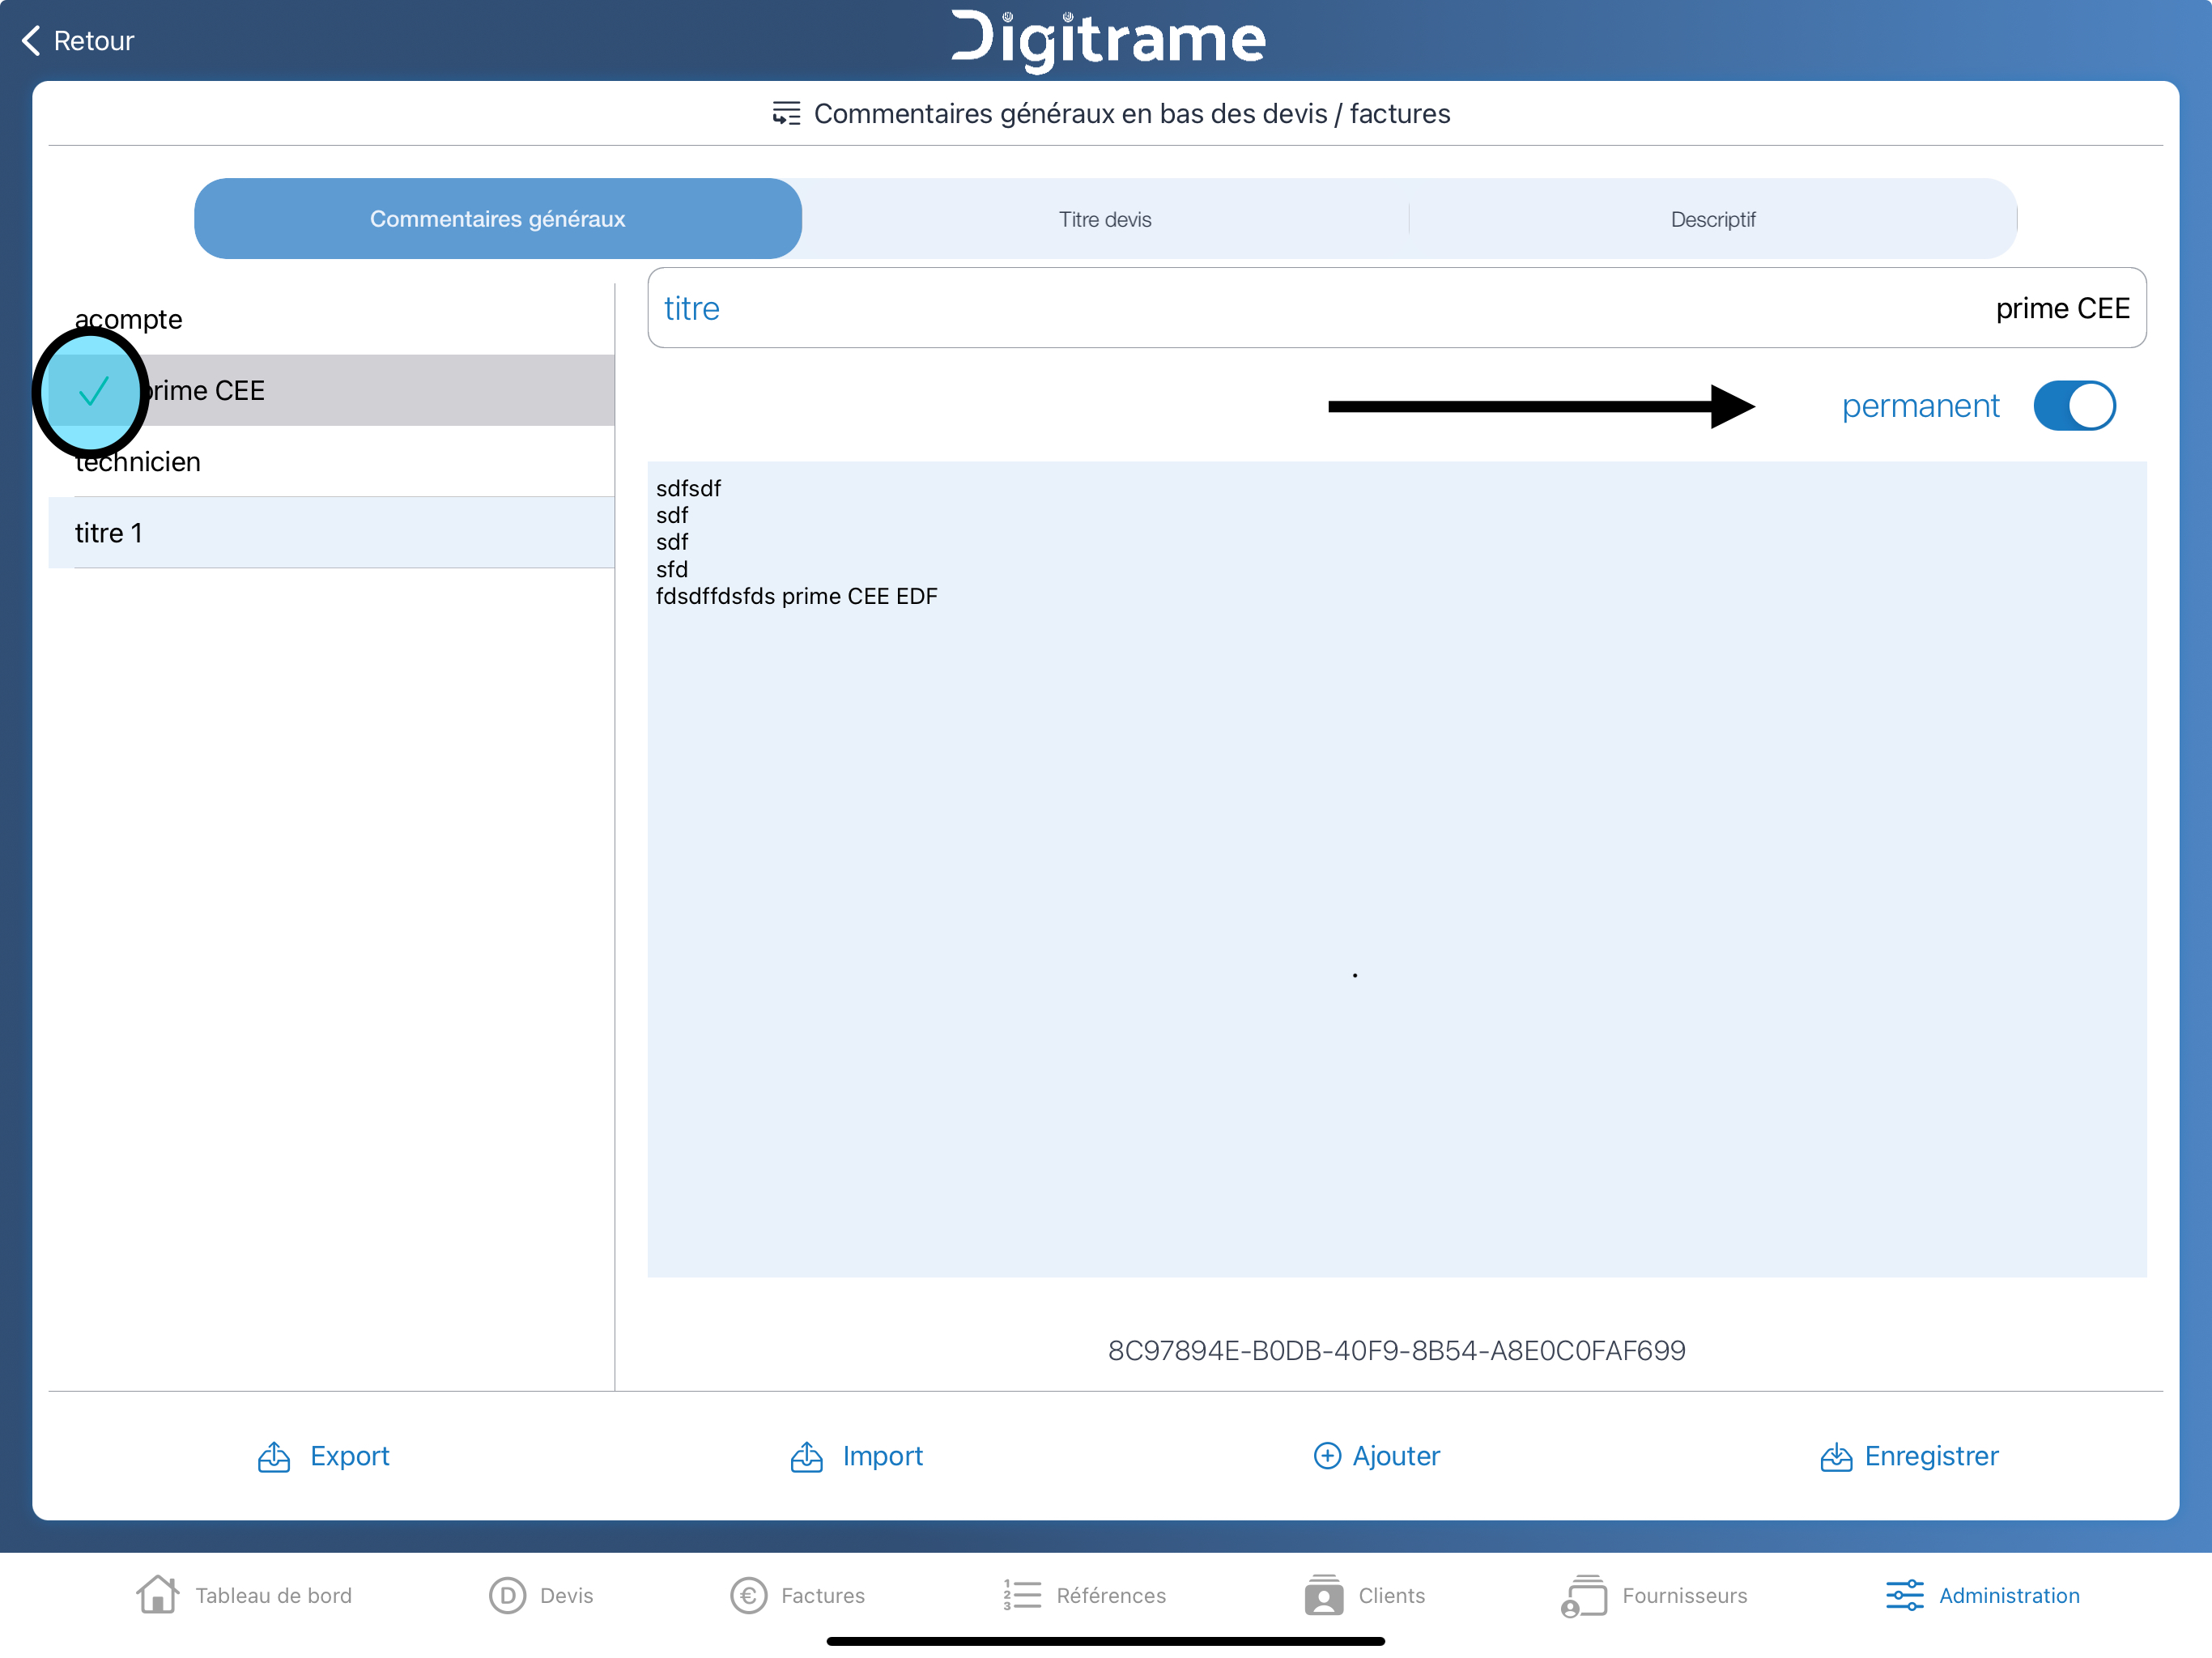The width and height of the screenshot is (2212, 1658).
Task: Go back with the Retour chevron
Action: click(32, 41)
